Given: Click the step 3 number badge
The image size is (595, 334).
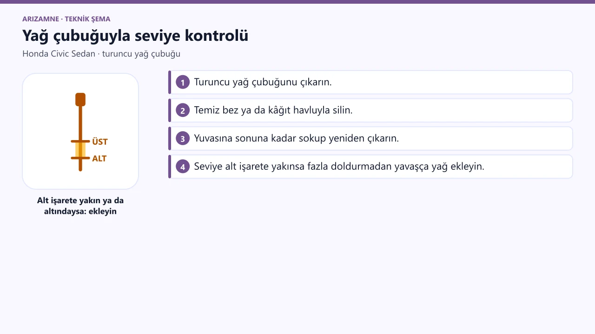Looking at the screenshot, I should point(183,138).
